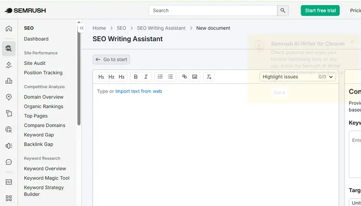Click in the Search input field
The height and width of the screenshot is (206, 361).
pyautogui.click(x=212, y=11)
